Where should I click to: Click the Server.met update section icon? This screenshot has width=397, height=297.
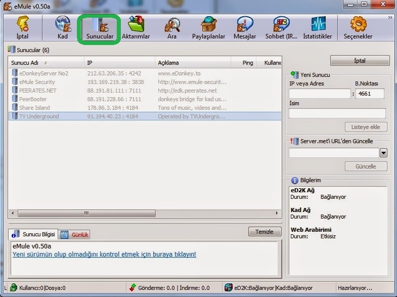[x=294, y=141]
